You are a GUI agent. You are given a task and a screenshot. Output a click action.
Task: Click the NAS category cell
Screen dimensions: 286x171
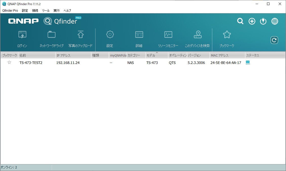131,63
